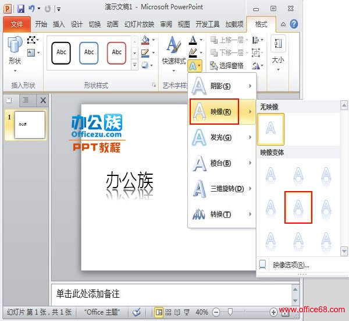Click the Text Effects A button
Viewport: 349px width, 321px height.
pyautogui.click(x=195, y=66)
